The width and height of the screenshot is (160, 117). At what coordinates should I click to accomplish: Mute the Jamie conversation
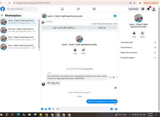tap(134, 33)
